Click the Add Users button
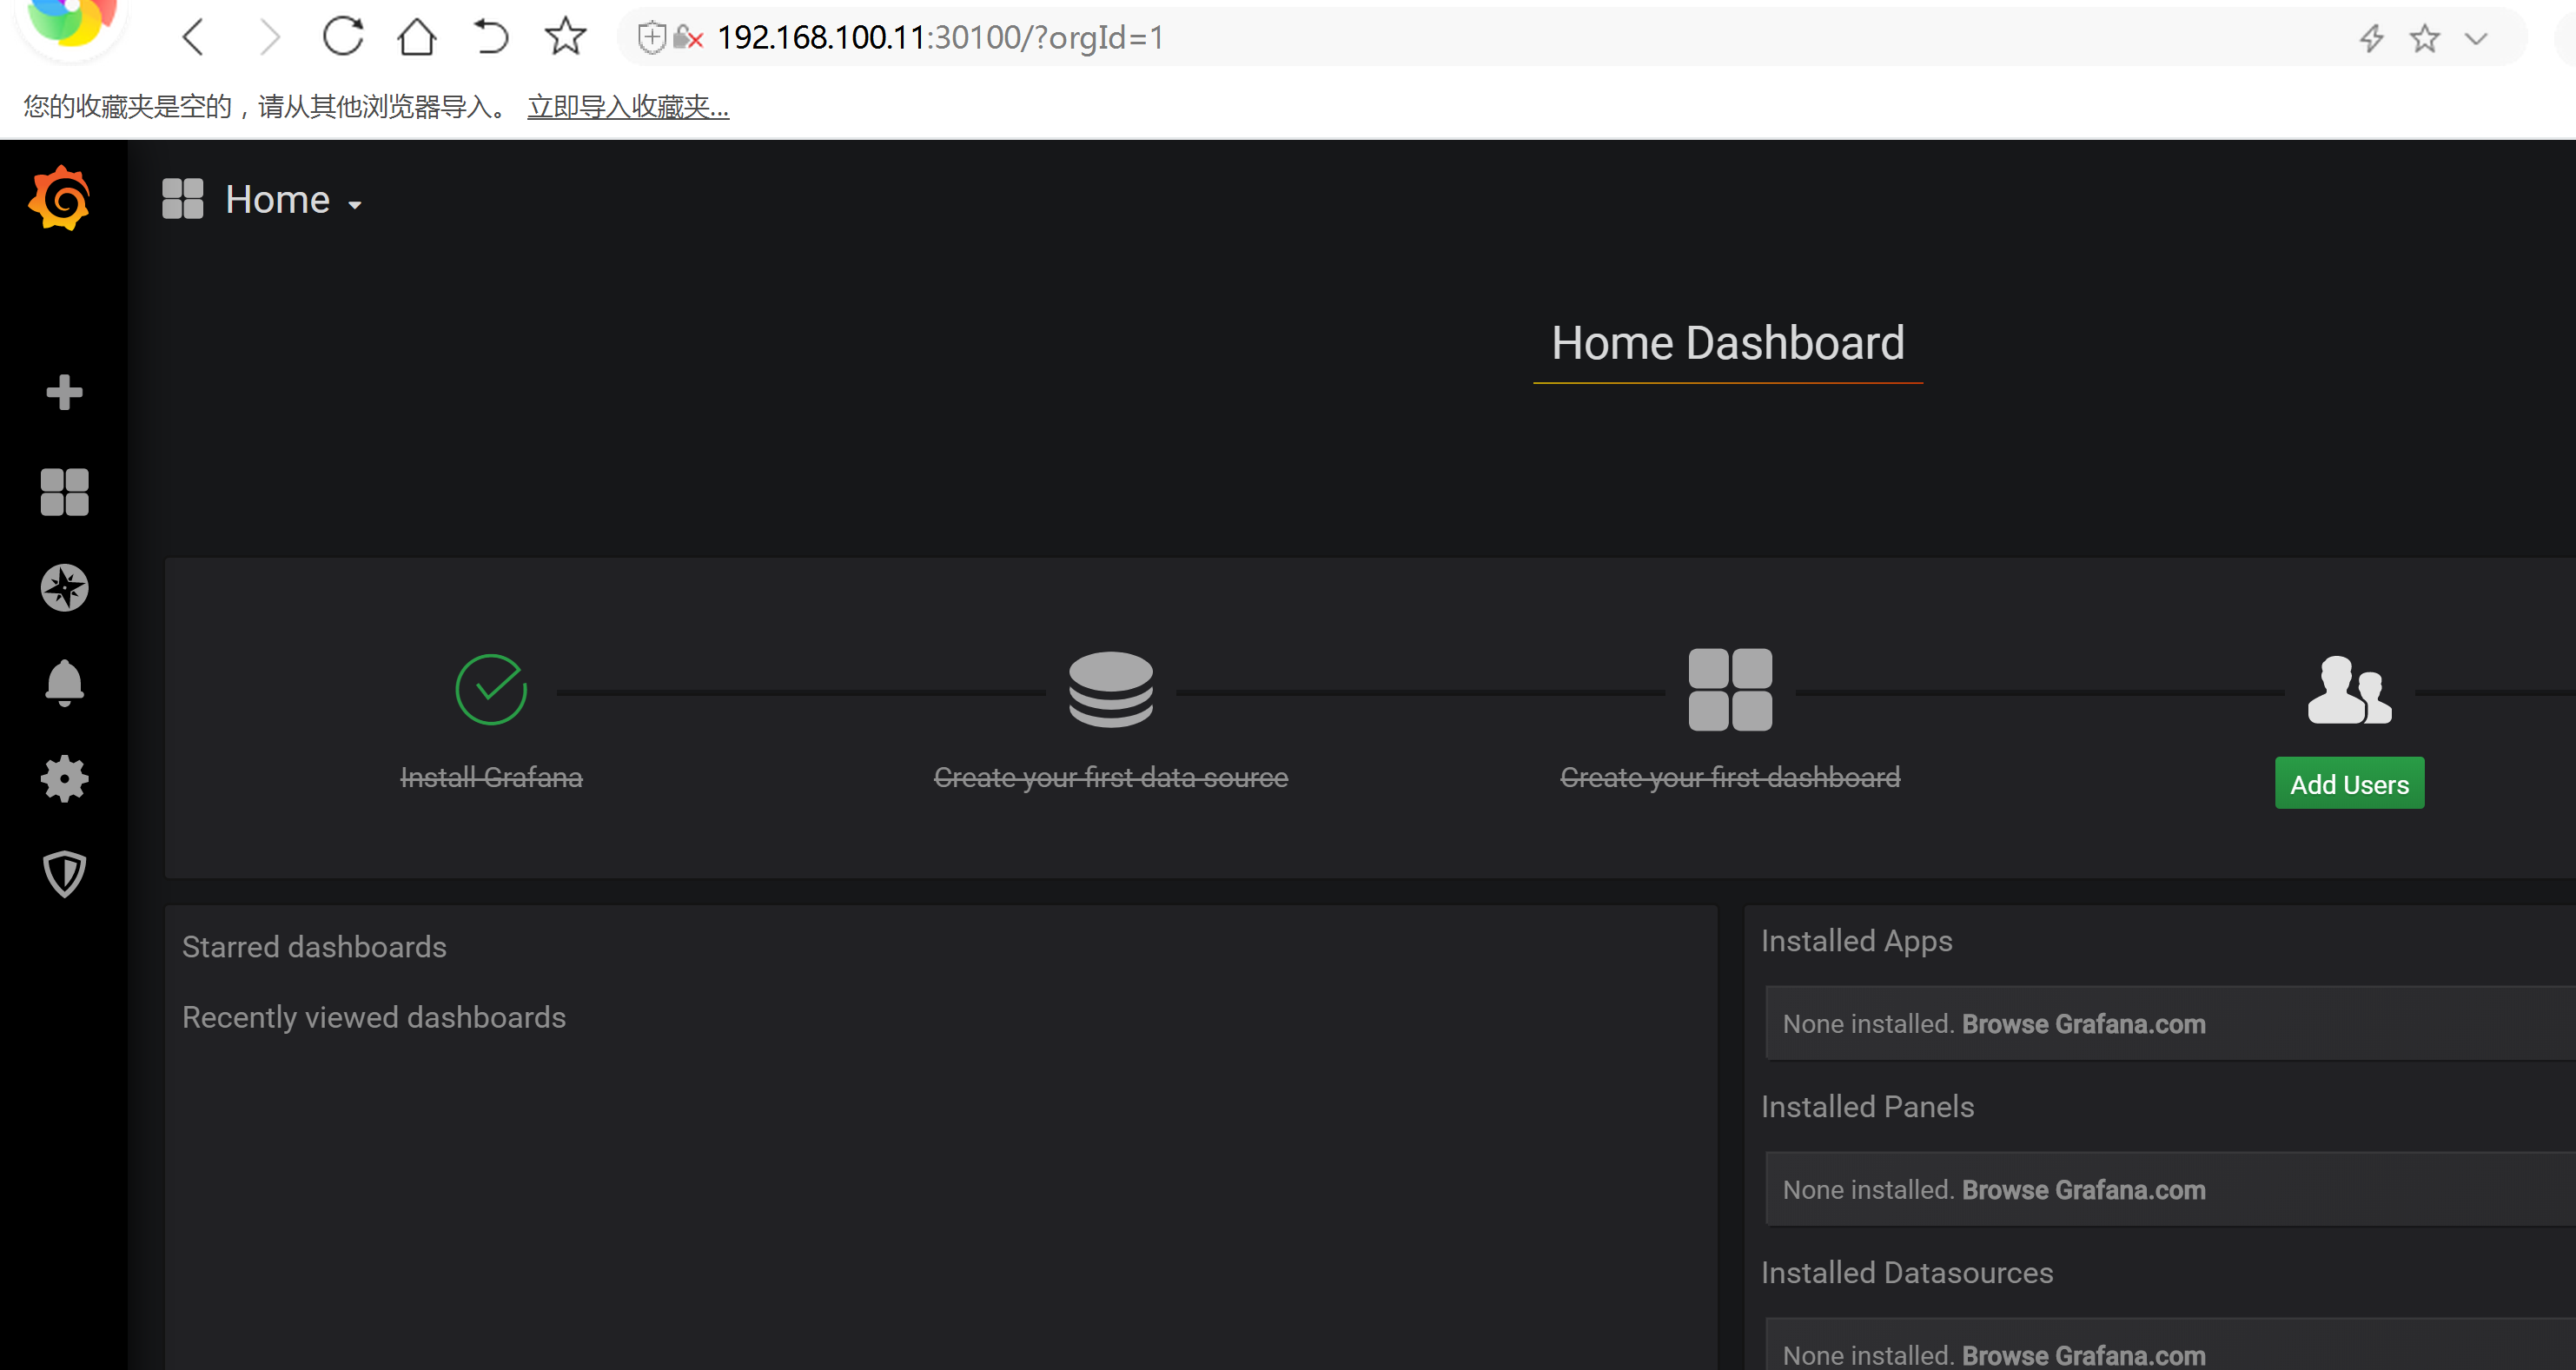This screenshot has width=2576, height=1370. coord(2349,784)
